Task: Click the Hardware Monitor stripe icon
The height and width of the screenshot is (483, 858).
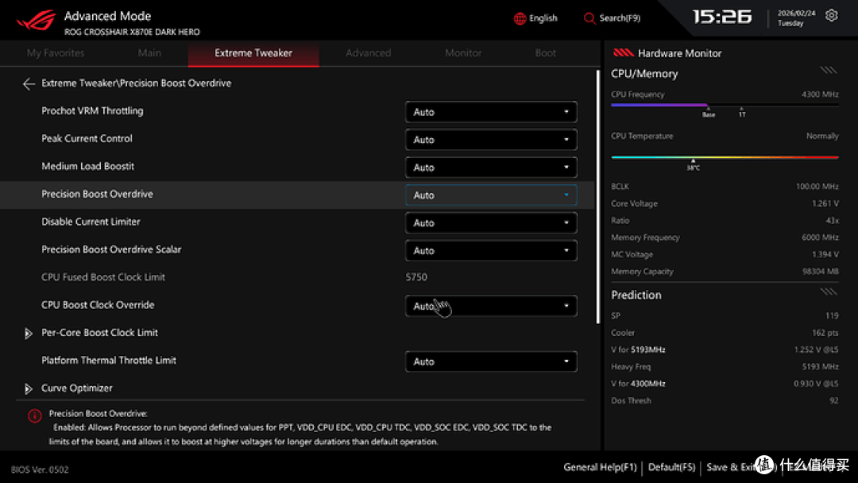Action: [623, 53]
